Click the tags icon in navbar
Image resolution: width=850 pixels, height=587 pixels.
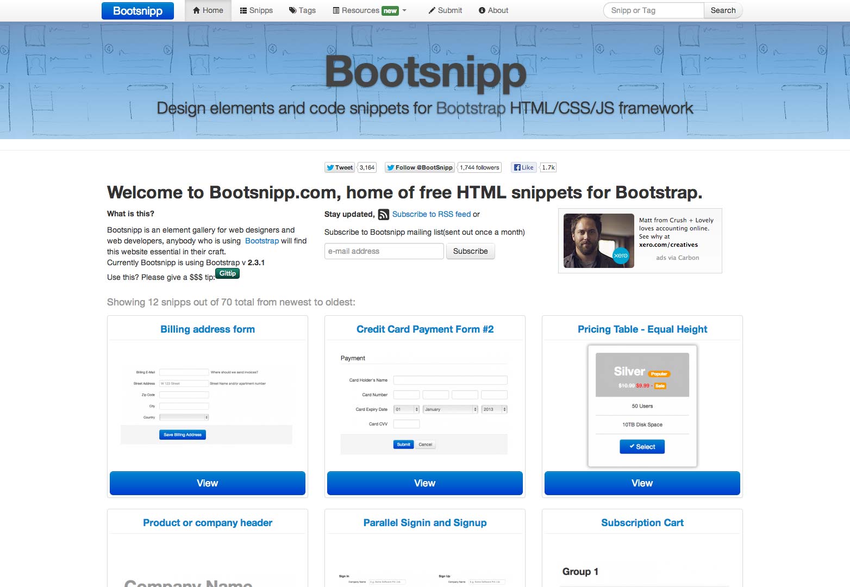tap(293, 10)
